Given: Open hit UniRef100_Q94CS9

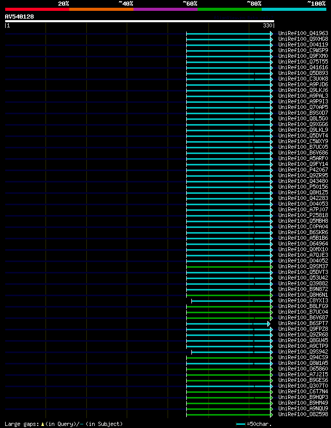Looking at the screenshot, I should (x=303, y=358).
